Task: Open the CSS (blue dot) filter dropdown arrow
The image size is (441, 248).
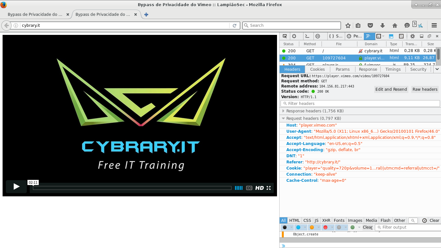Action: coord(305,227)
